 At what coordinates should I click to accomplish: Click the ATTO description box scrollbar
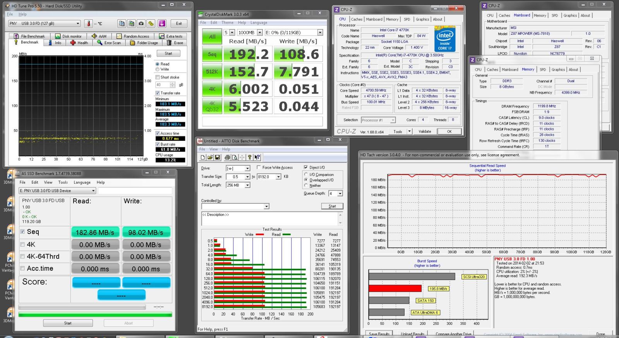click(x=341, y=219)
